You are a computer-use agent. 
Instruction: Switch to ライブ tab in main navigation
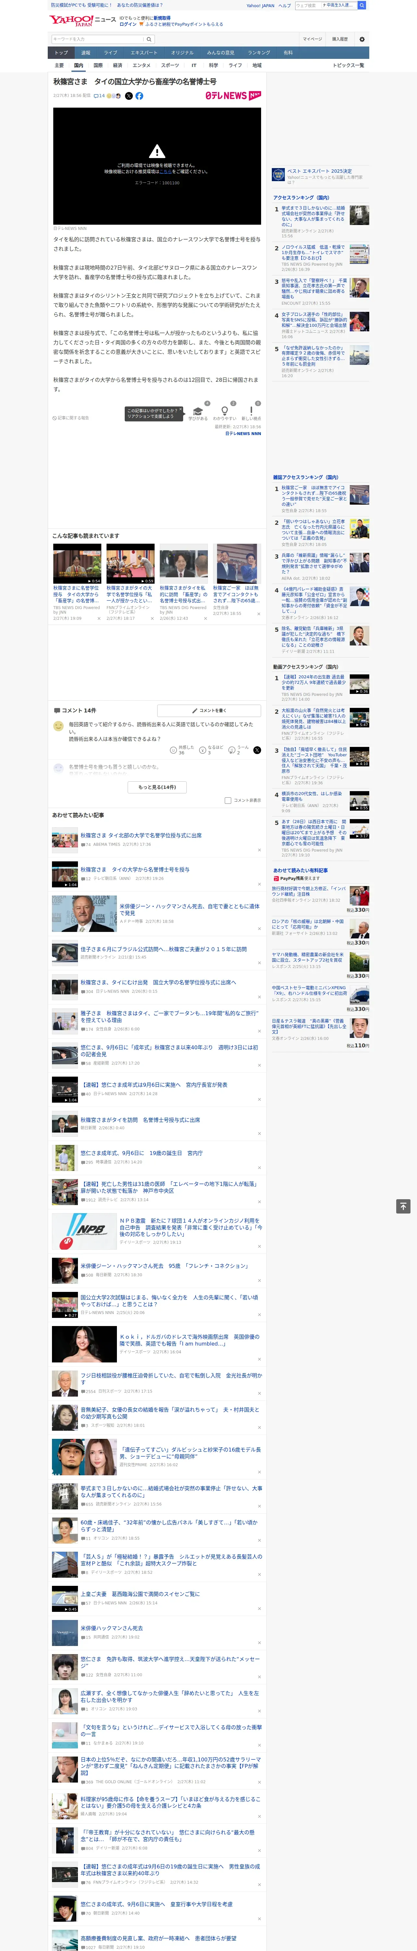[x=110, y=52]
